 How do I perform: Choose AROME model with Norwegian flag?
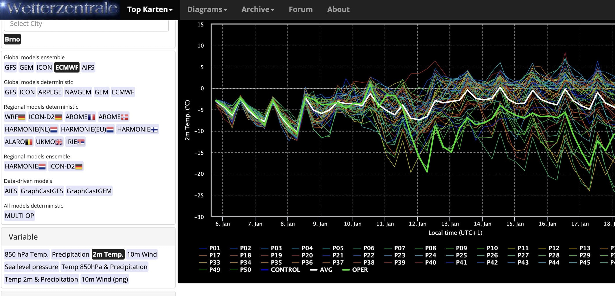coord(113,117)
